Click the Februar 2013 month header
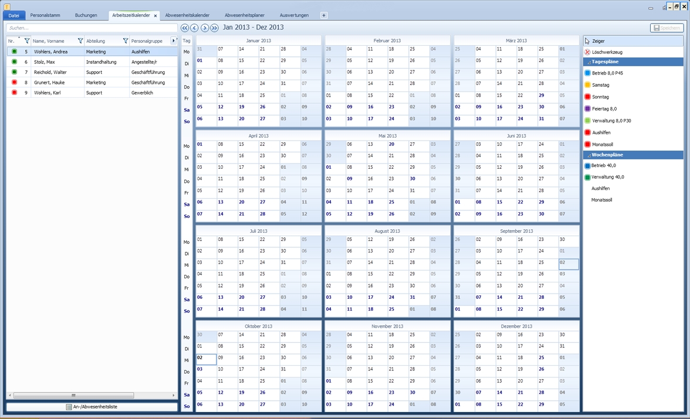The image size is (690, 419). coord(387,40)
